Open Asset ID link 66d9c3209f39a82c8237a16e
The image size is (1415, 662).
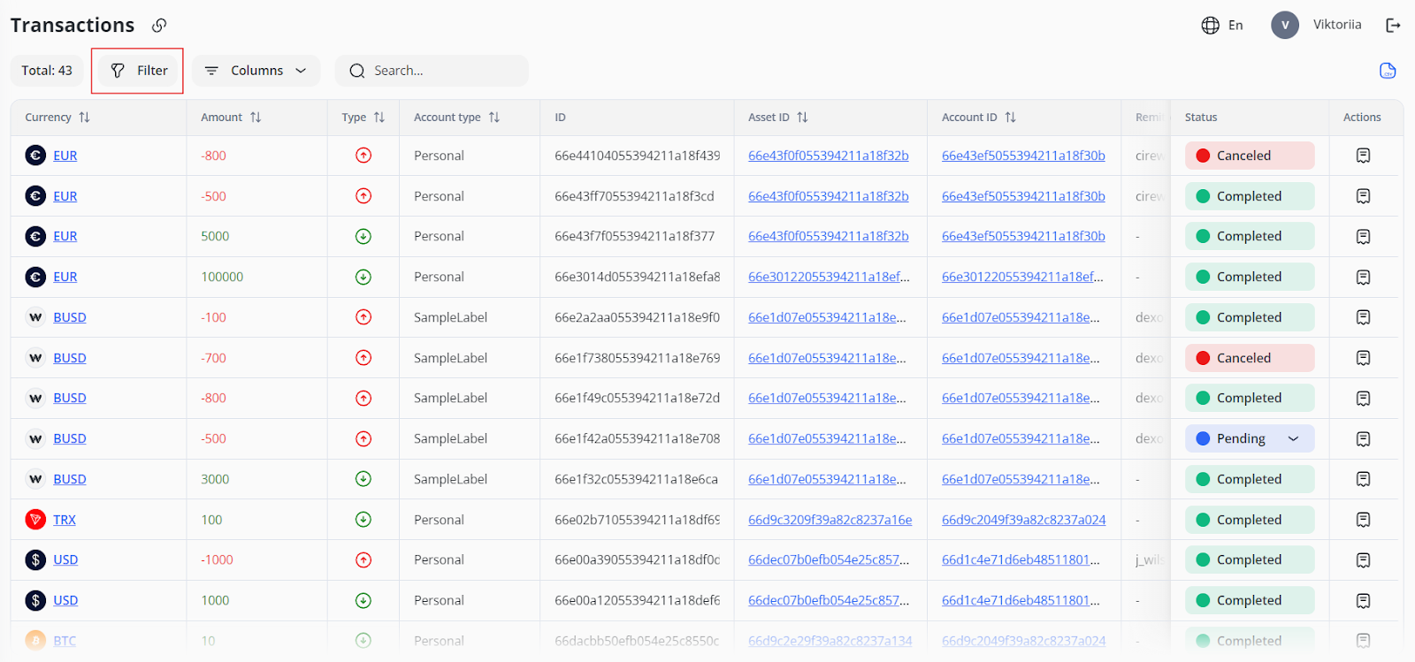[830, 520]
